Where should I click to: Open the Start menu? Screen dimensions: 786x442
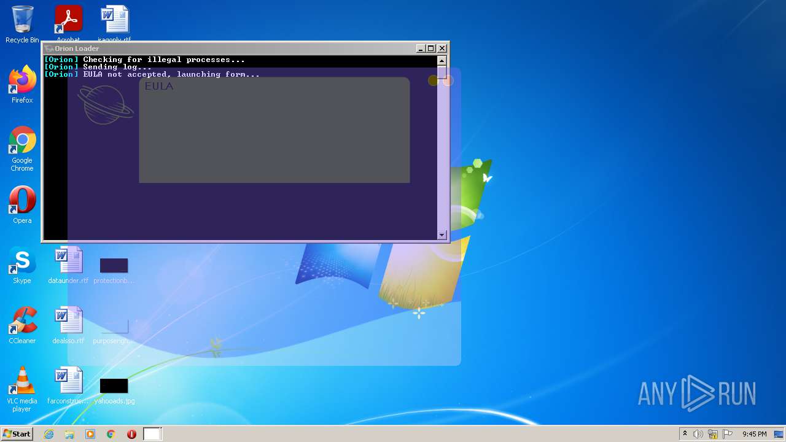[17, 433]
